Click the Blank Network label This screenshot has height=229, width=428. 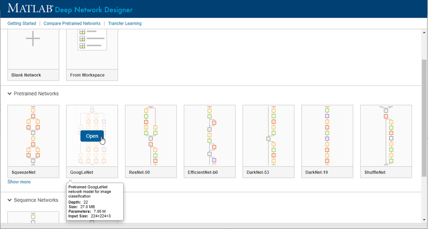point(26,75)
